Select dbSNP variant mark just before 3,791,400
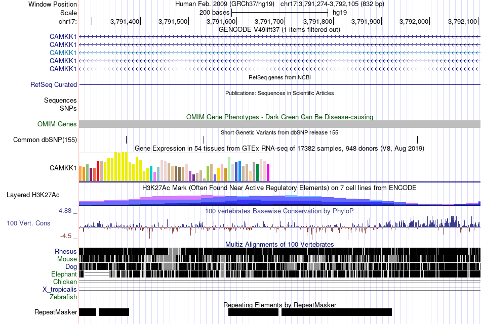 [127, 140]
